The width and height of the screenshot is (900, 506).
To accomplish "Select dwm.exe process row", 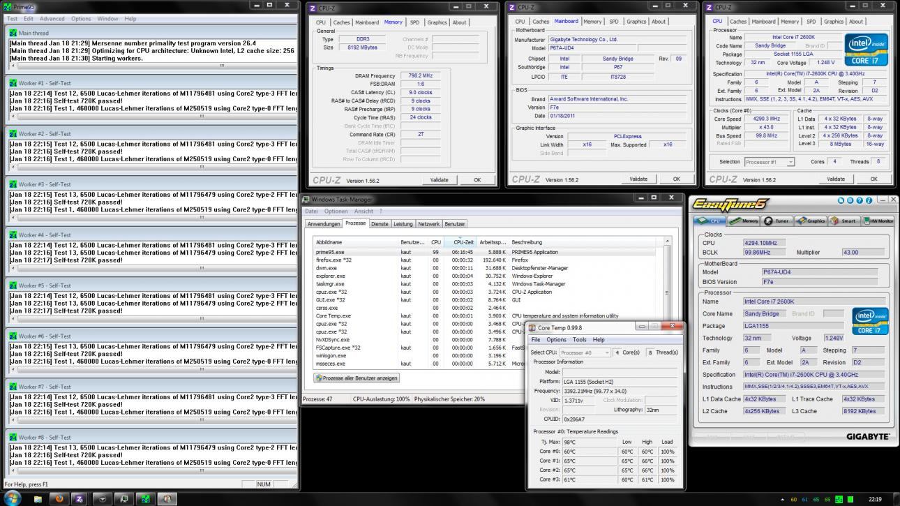I will point(485,268).
